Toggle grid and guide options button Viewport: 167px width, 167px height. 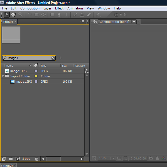click(119, 158)
